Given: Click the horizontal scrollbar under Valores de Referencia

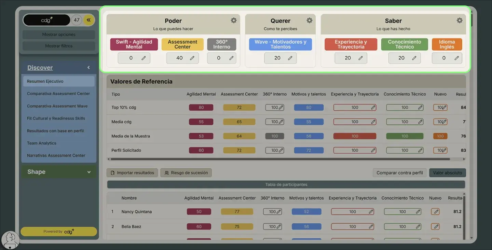Looking at the screenshot, I should click(x=280, y=159).
